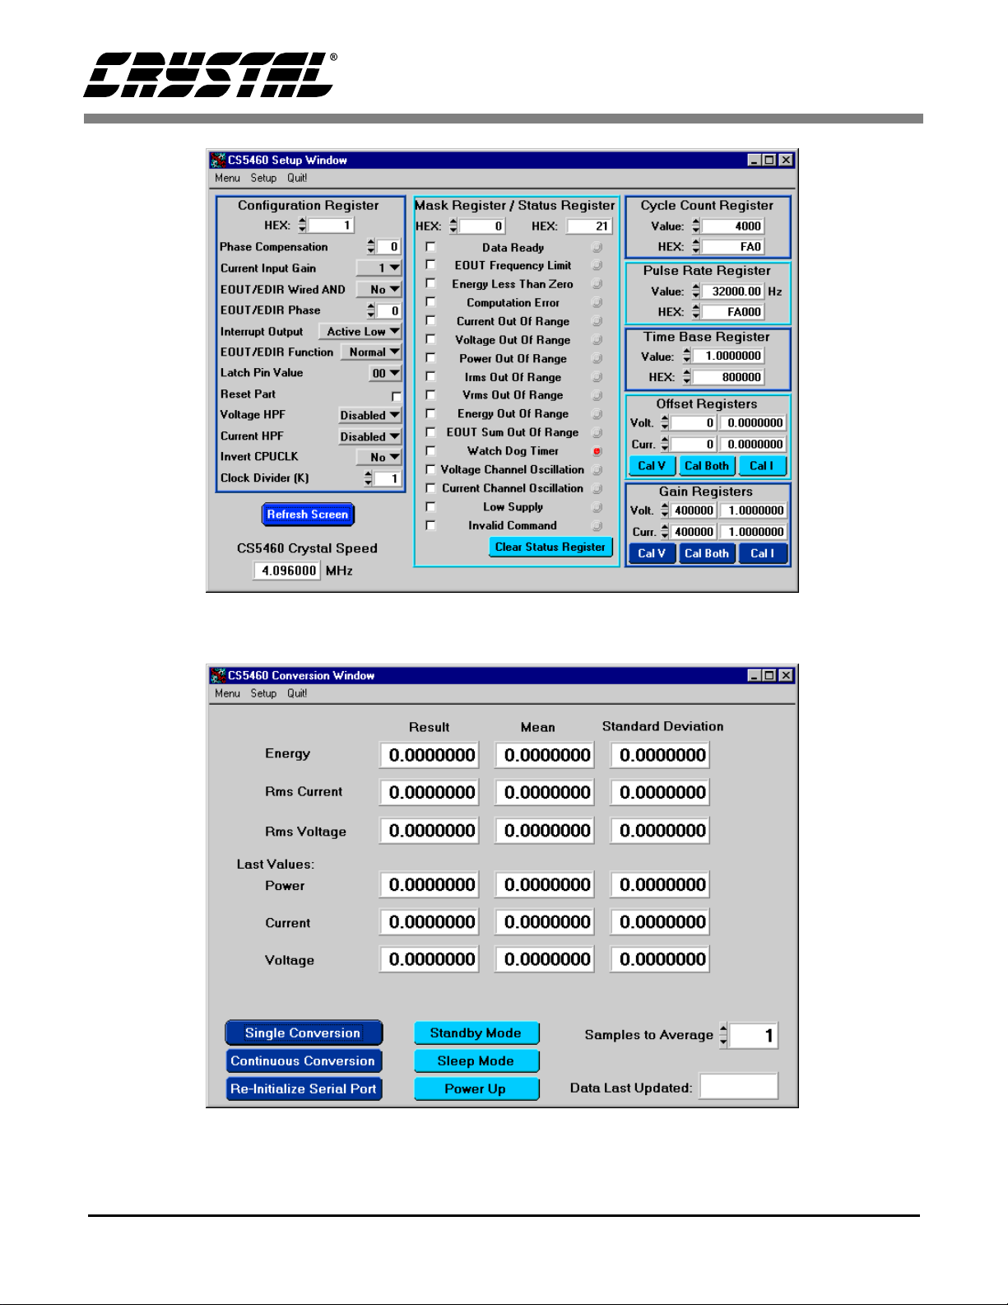Open the Latch Pin Value dropdown
The image size is (1008, 1305).
click(385, 373)
